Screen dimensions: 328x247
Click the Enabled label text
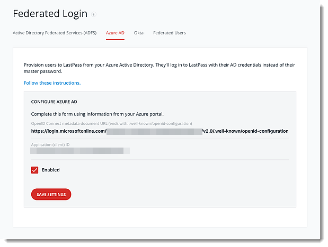51,170
